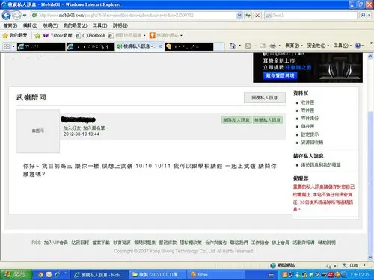This screenshot has width=374, height=280.
Task: Click the sender avatar placeholder image
Action: tap(38, 131)
